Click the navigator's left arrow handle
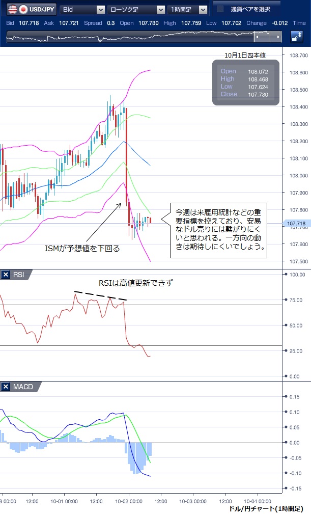Screen dimensions: 311x515 click(258, 37)
